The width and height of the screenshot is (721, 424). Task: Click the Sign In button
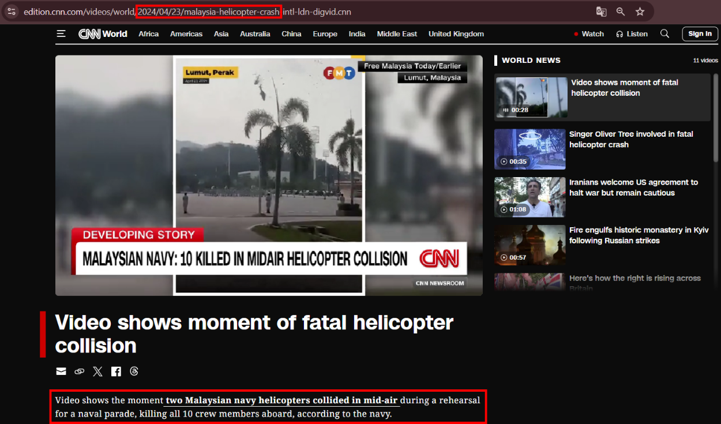click(x=700, y=34)
